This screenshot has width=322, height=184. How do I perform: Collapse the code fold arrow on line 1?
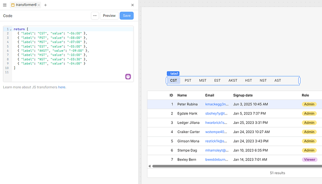coord(11,29)
